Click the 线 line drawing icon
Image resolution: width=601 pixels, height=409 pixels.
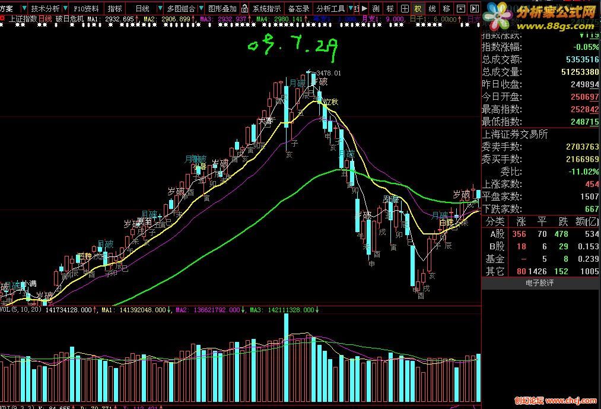[433, 8]
